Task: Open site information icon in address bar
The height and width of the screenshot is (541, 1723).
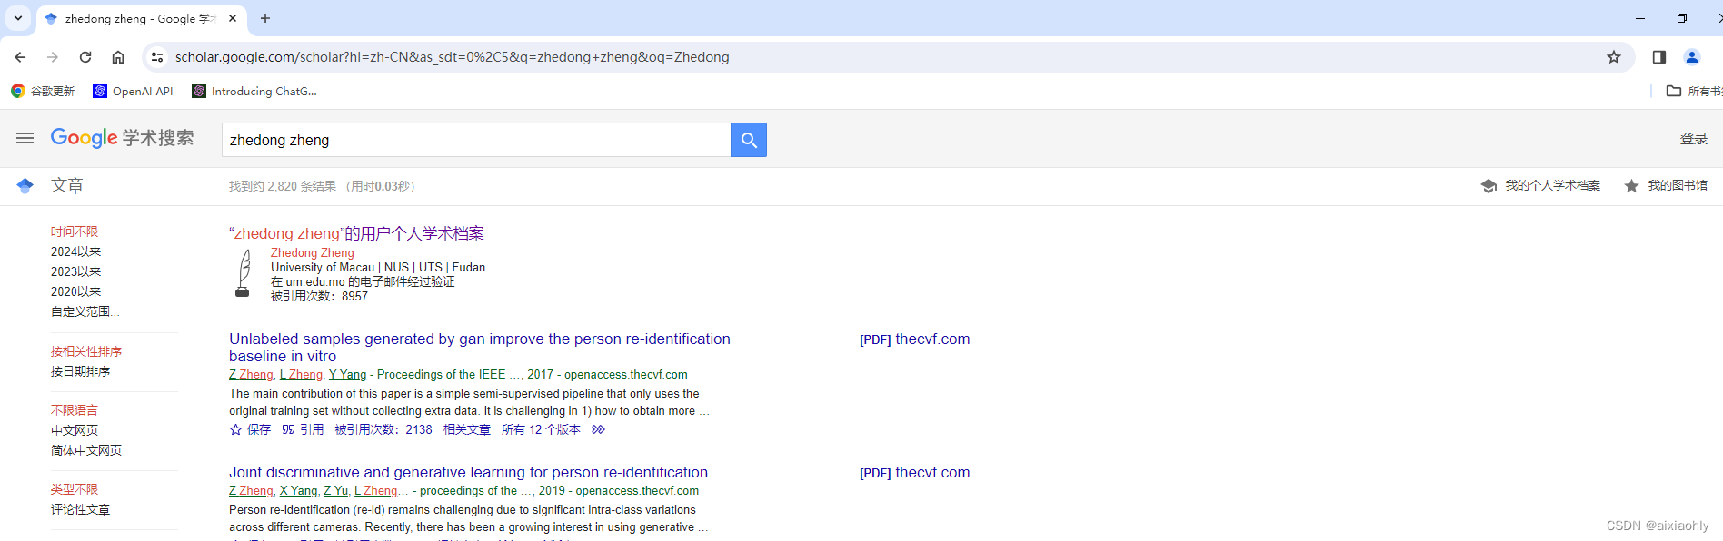Action: 157,57
